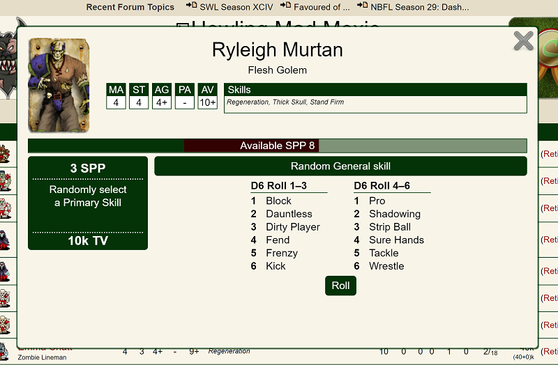Click the forum topic icon beside Favoured of

click(x=285, y=5)
